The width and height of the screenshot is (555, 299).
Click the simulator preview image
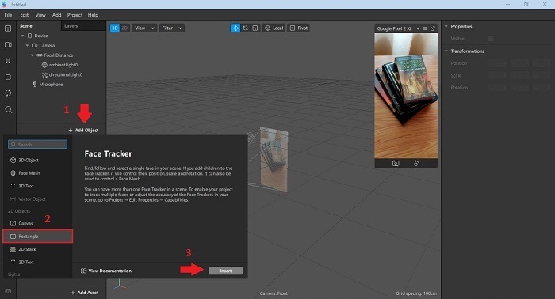click(406, 96)
